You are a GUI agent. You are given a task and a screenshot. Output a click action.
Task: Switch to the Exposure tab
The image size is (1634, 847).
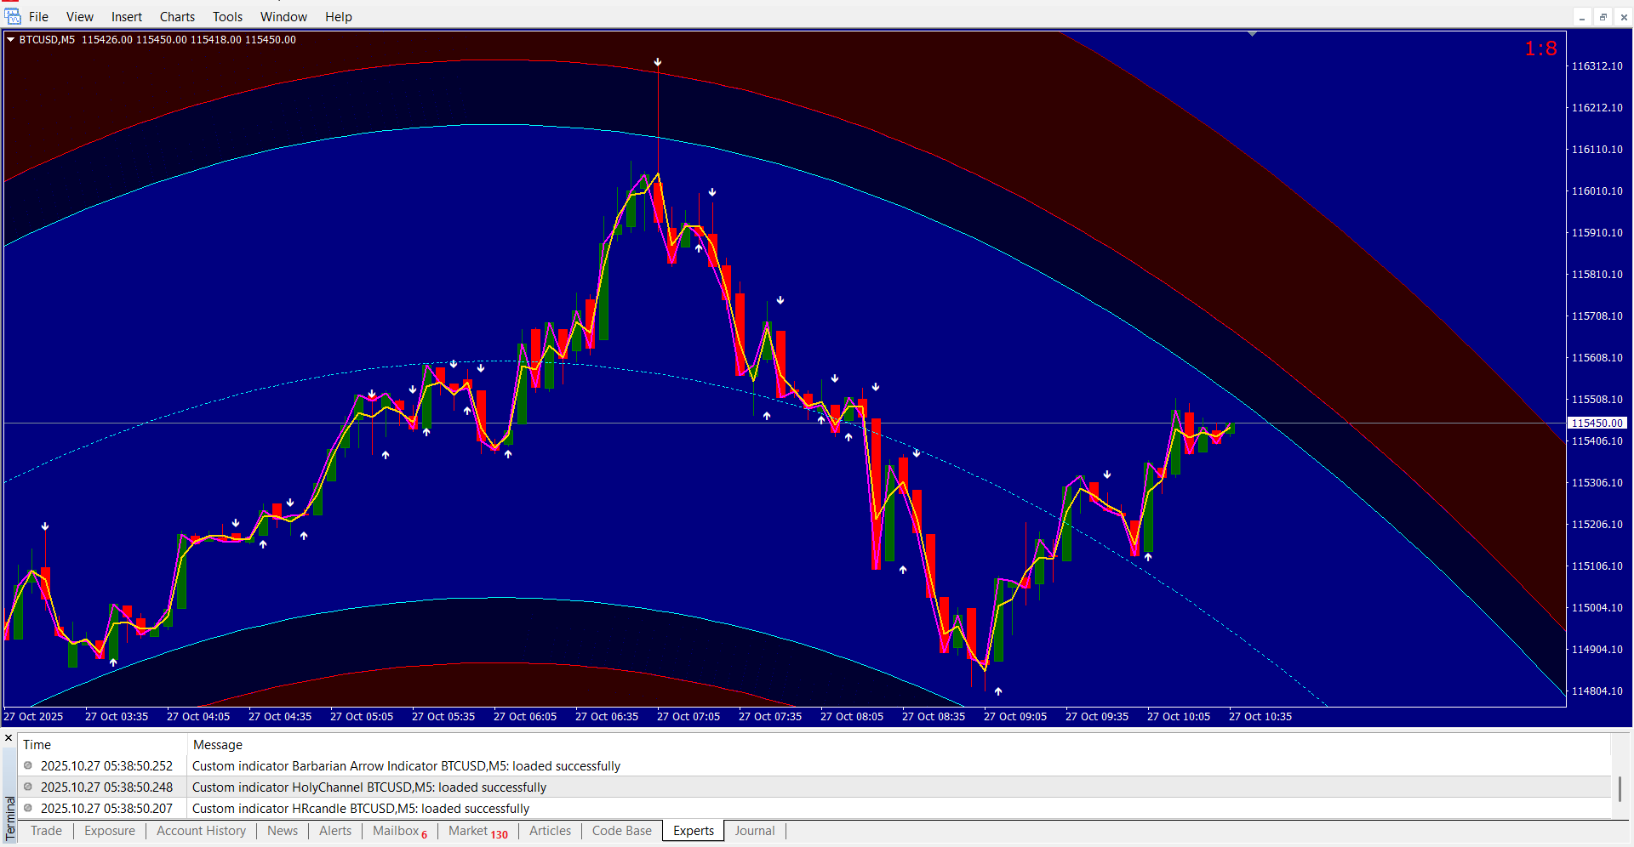point(110,831)
